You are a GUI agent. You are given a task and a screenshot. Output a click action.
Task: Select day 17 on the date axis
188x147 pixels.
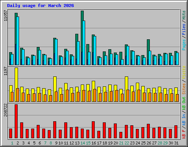99,143
